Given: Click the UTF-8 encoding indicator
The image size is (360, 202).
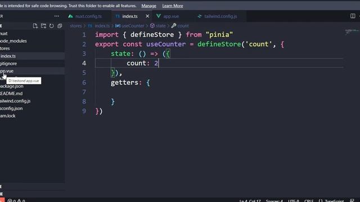Looking at the screenshot, I should (x=294, y=200).
